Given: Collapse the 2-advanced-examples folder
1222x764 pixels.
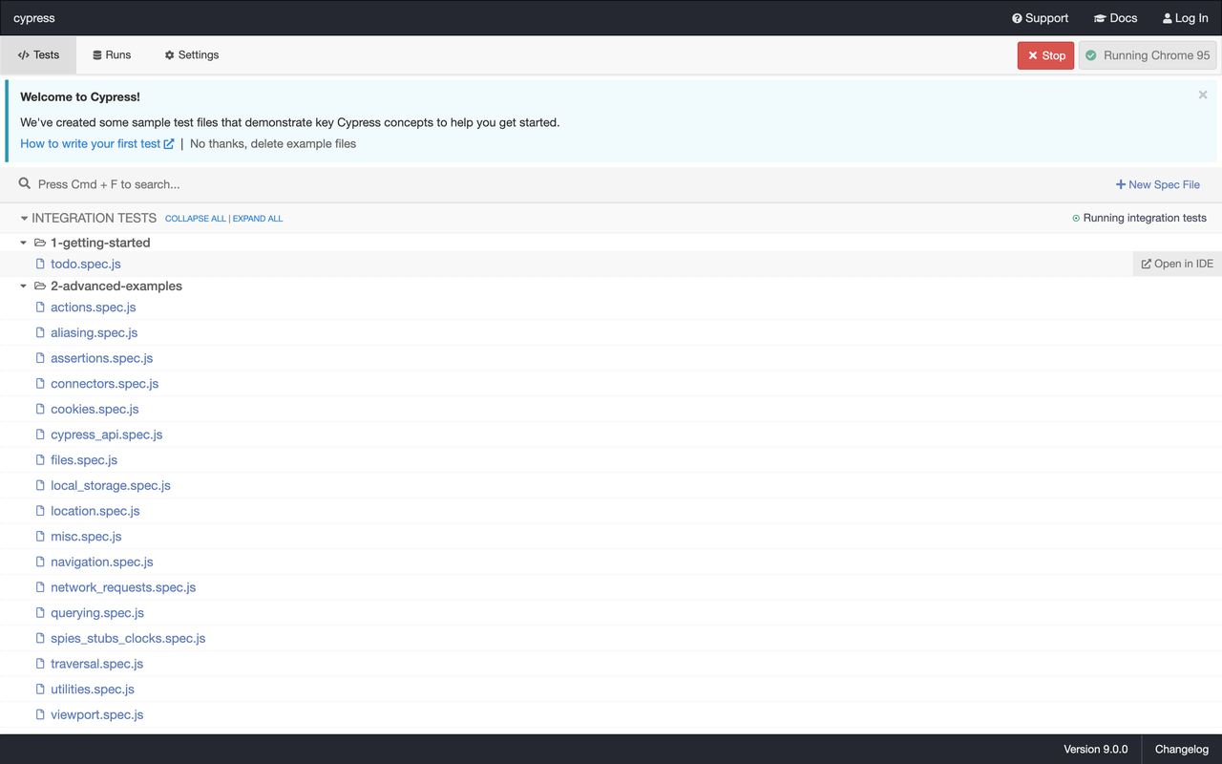Looking at the screenshot, I should click(x=24, y=286).
